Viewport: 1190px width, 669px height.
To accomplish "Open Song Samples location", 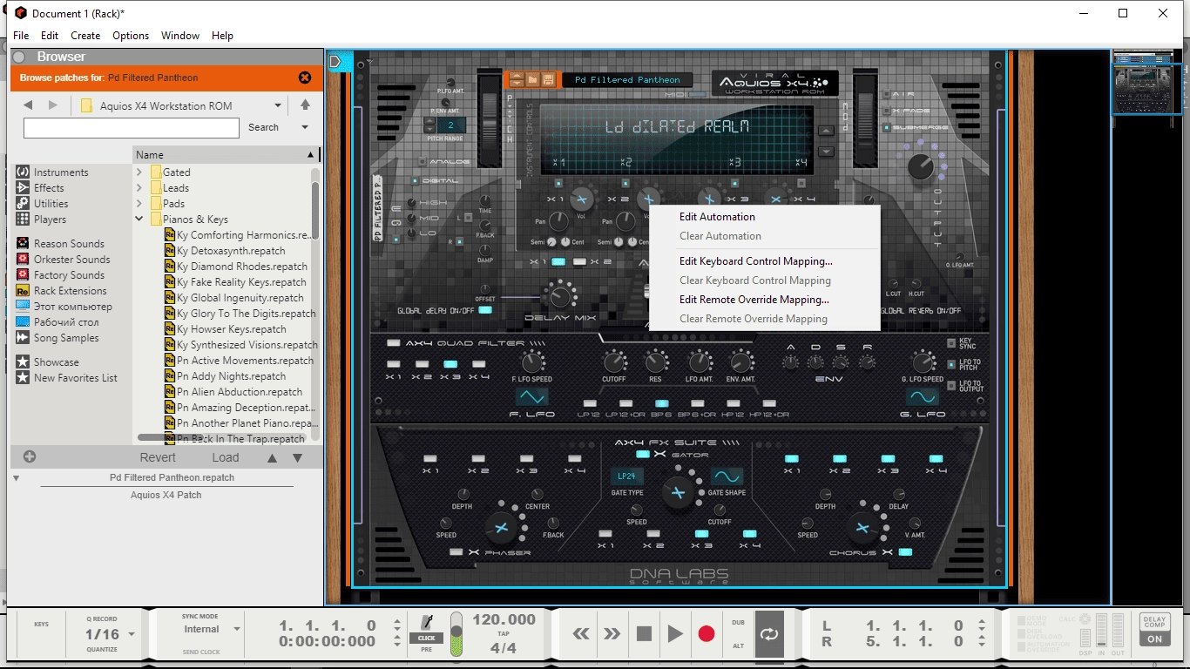I will point(57,338).
